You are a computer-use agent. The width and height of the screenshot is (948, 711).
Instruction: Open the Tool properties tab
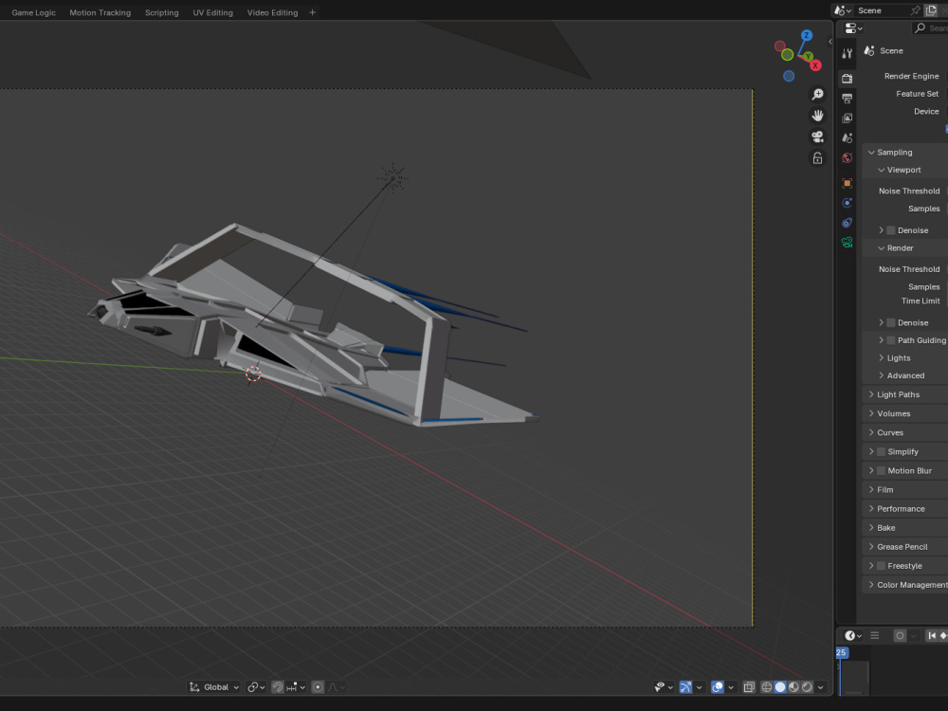point(847,53)
